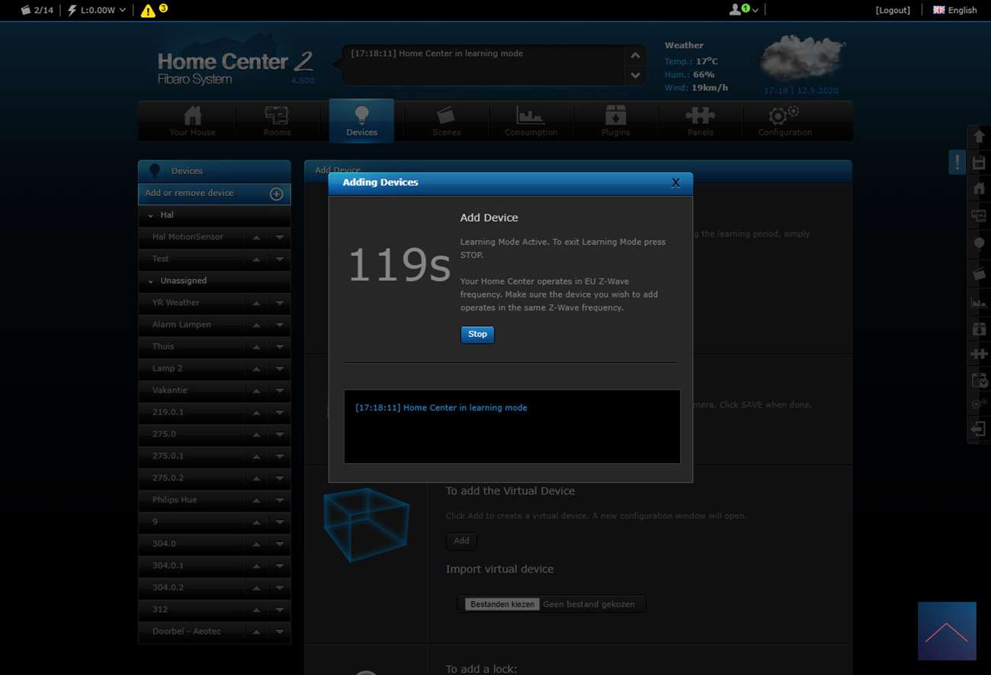The width and height of the screenshot is (991, 675).
Task: Click the blue exclamation alert icon
Action: [957, 162]
